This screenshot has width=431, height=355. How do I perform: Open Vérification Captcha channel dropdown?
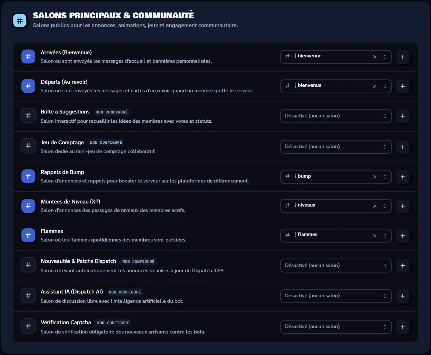(336, 327)
